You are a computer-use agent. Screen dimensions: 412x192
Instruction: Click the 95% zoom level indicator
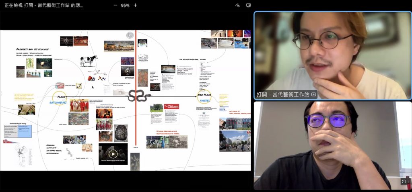125,5
